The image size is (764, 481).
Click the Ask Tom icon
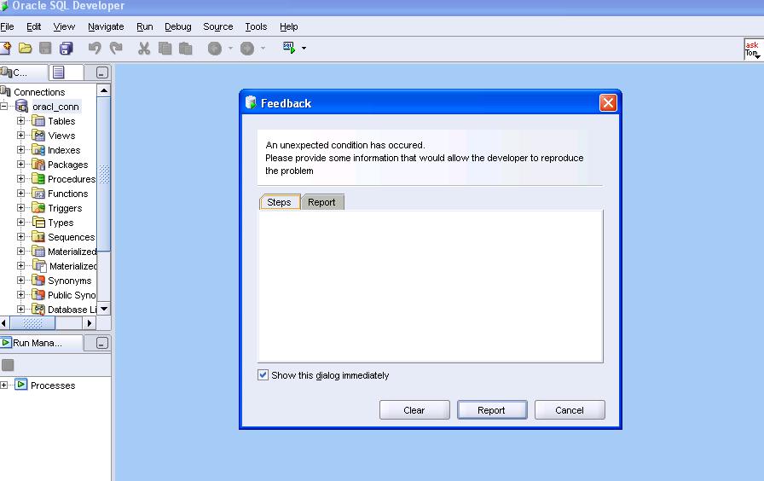coord(751,49)
